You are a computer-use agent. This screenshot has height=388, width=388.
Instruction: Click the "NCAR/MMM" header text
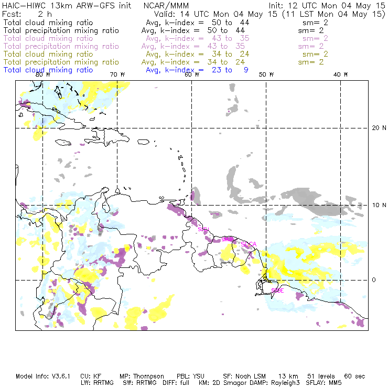pos(166,6)
